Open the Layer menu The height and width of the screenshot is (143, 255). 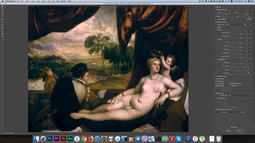coord(33,1)
